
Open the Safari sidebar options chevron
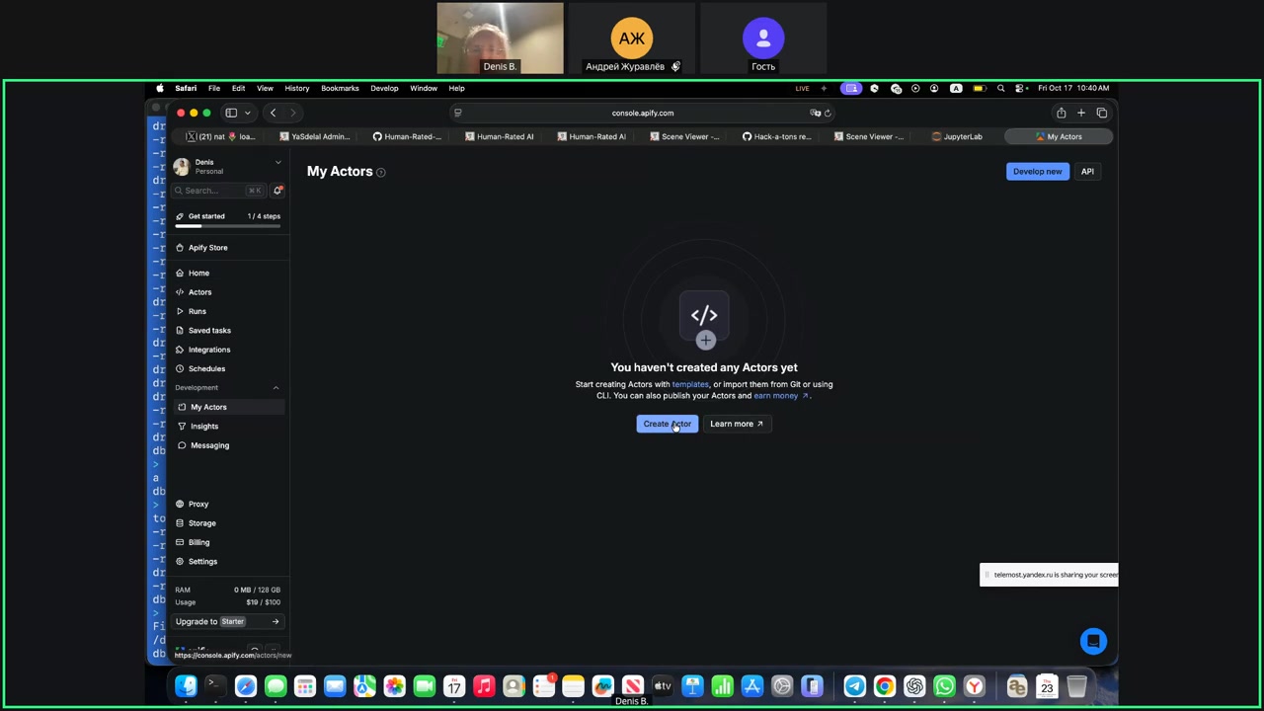[247, 113]
